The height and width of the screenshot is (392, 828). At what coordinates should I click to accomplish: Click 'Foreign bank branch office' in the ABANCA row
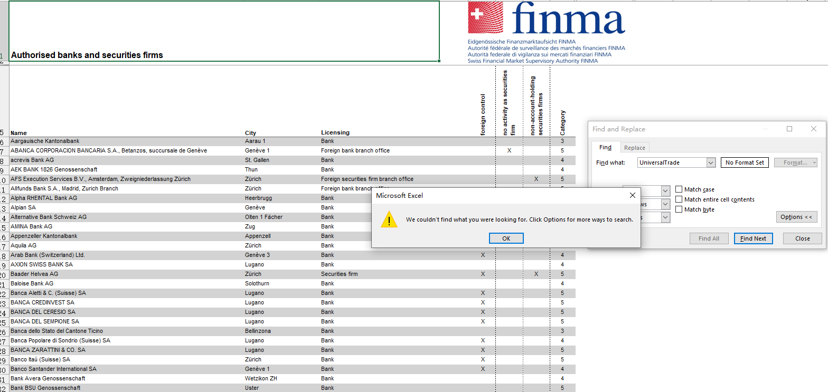pos(395,150)
